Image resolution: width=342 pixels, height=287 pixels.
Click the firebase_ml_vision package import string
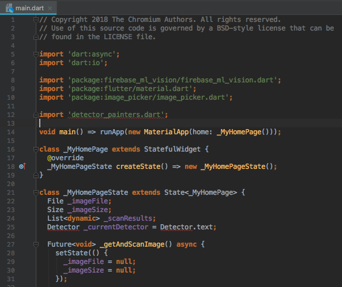172,80
